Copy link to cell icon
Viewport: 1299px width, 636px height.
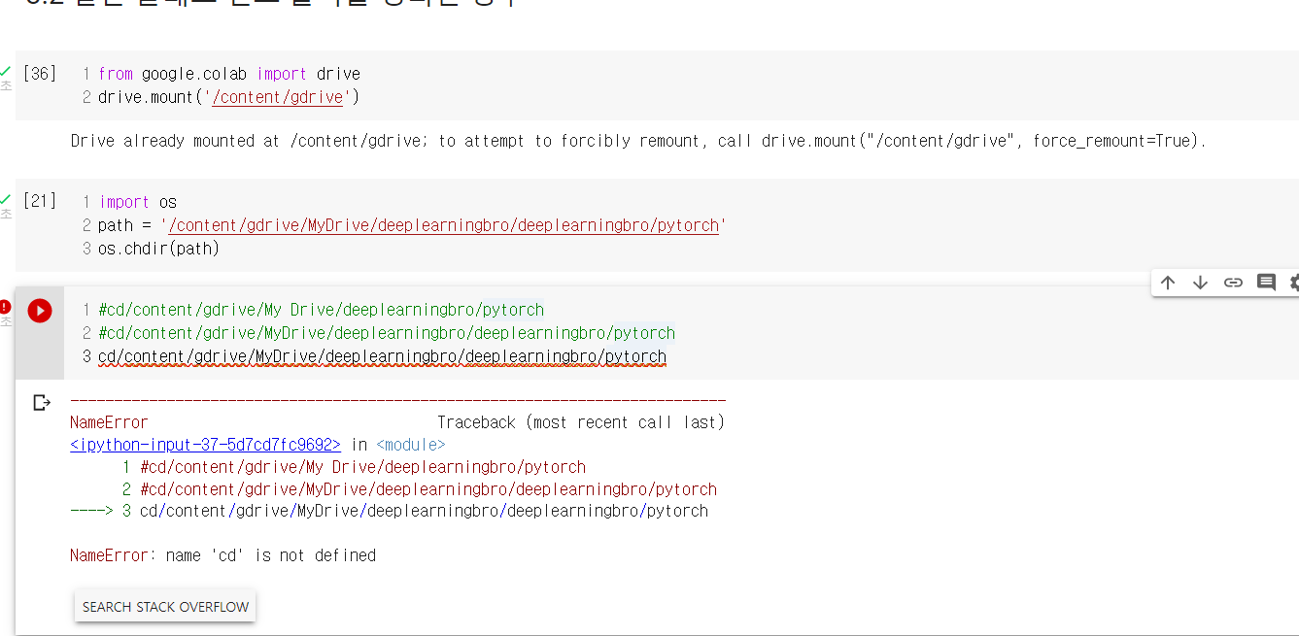tap(1233, 283)
